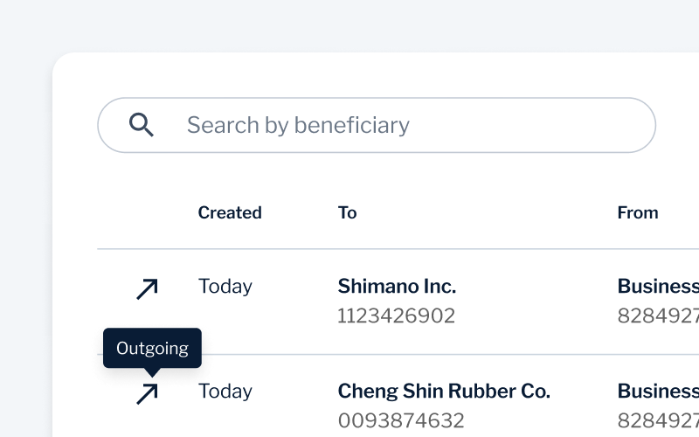Viewport: 699px width, 437px height.
Task: Select account number 0093874632
Action: point(401,420)
